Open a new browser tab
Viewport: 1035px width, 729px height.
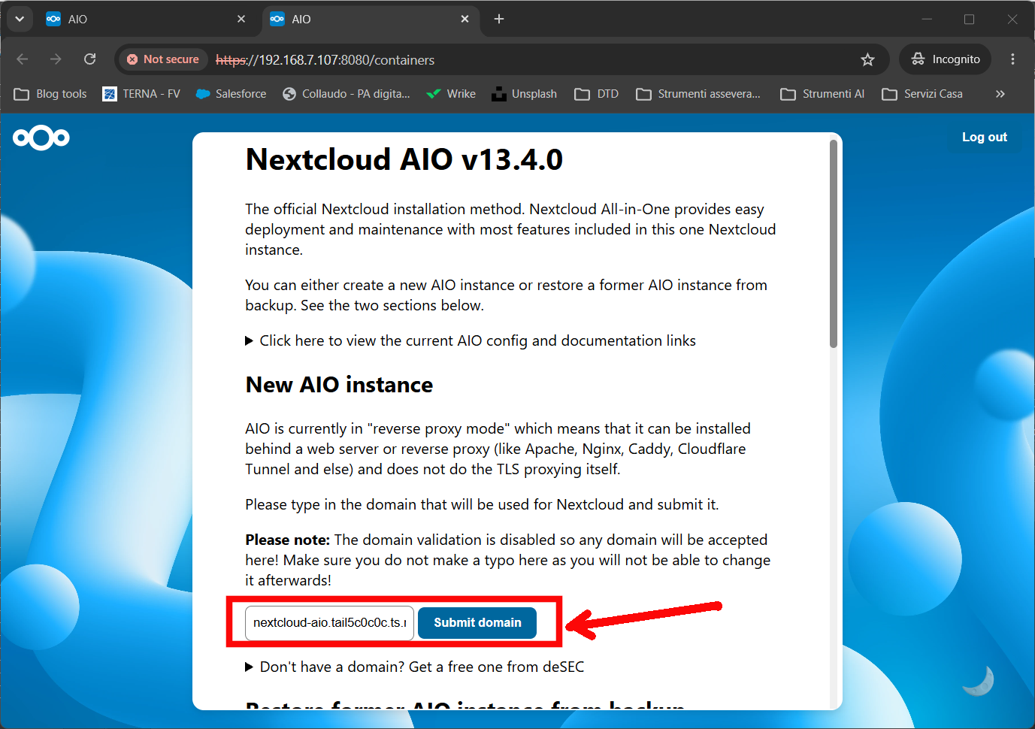tap(499, 20)
